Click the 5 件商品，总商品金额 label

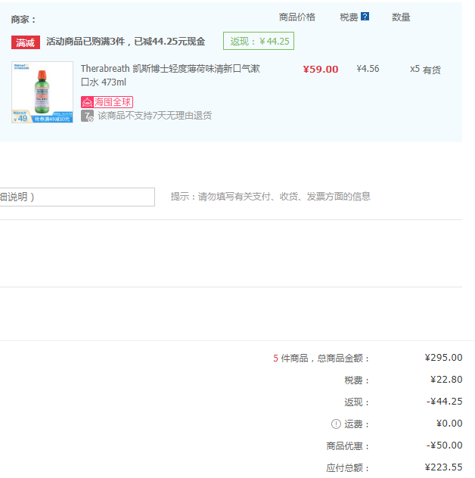tap(321, 358)
